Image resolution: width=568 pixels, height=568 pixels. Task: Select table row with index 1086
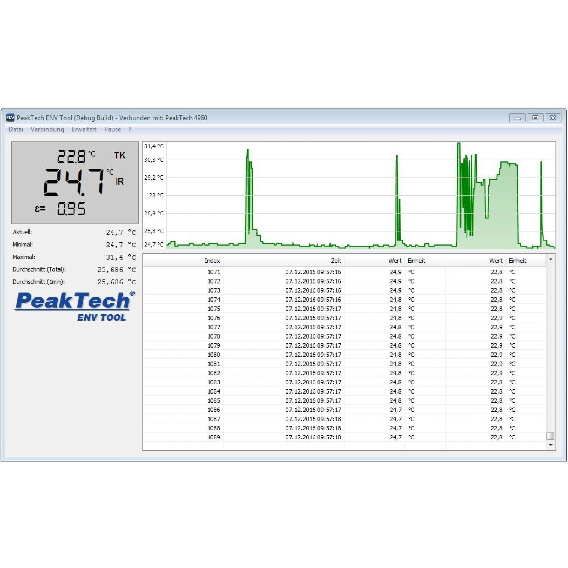pos(344,410)
